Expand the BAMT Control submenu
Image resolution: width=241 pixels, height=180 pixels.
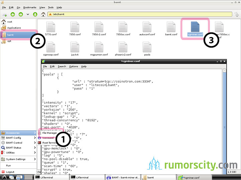[18, 143]
